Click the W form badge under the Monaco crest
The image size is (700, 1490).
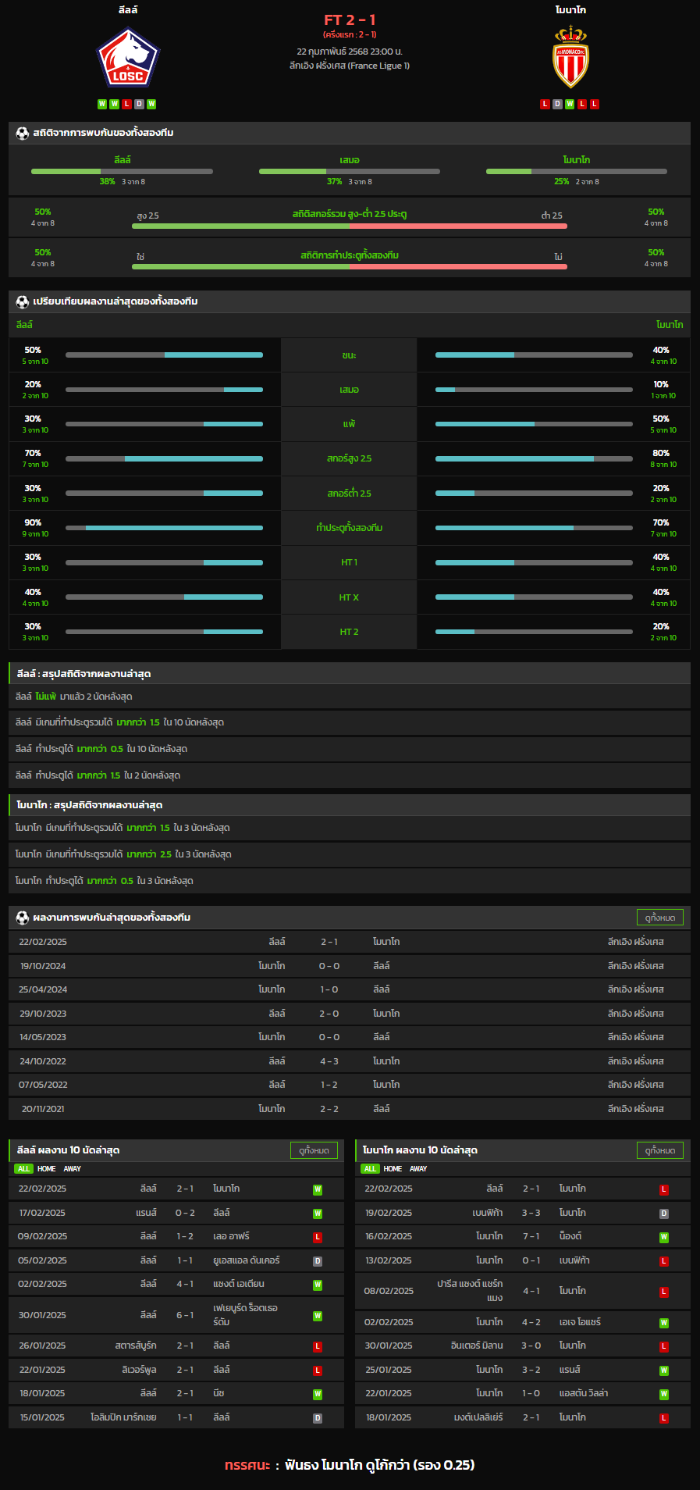(570, 104)
